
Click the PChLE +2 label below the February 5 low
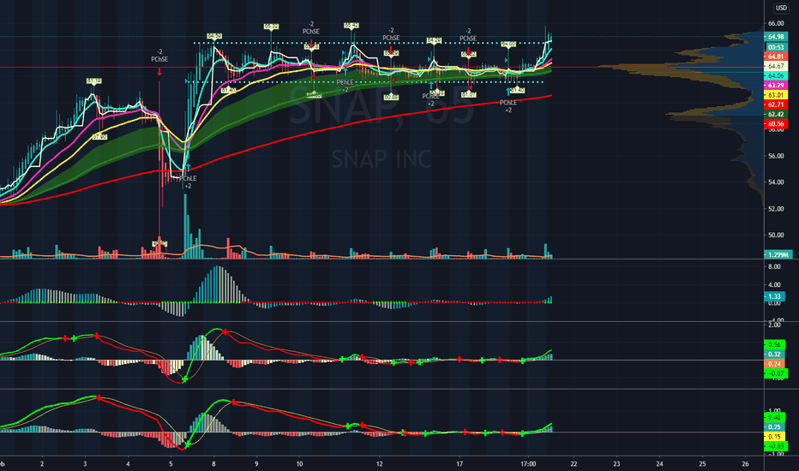(188, 182)
